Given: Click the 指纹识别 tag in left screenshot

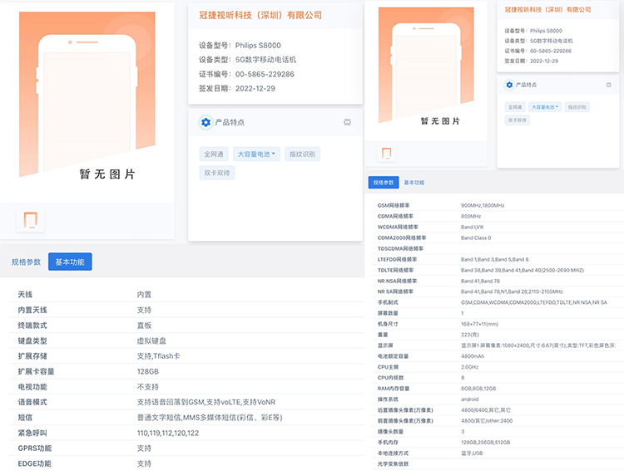Looking at the screenshot, I should point(303,154).
